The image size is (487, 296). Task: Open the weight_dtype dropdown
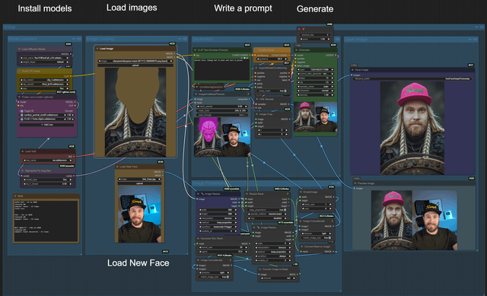pyautogui.click(x=45, y=62)
